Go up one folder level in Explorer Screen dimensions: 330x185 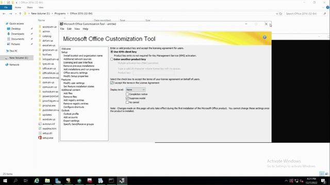coord(20,14)
